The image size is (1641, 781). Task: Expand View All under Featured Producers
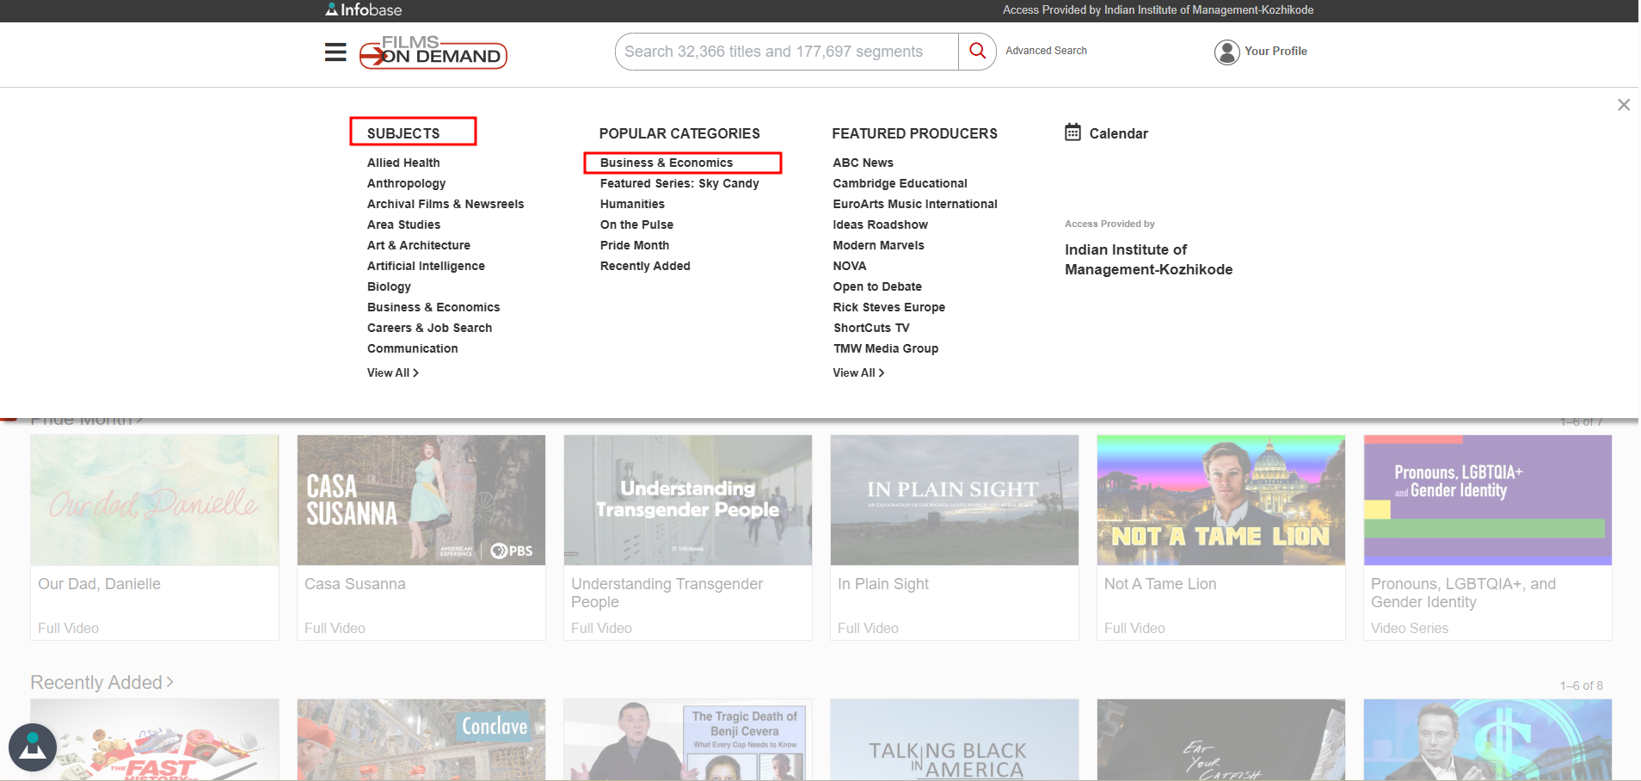(857, 372)
